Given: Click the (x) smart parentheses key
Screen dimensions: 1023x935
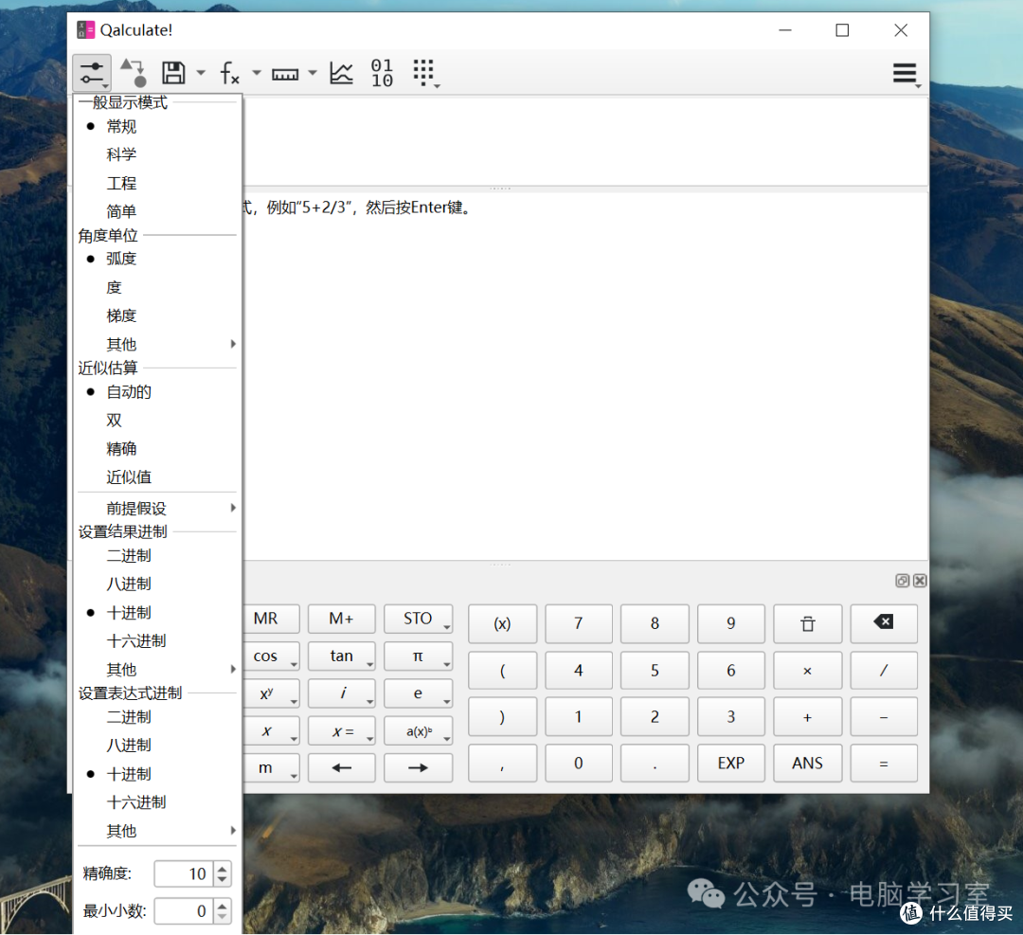Looking at the screenshot, I should pos(502,623).
